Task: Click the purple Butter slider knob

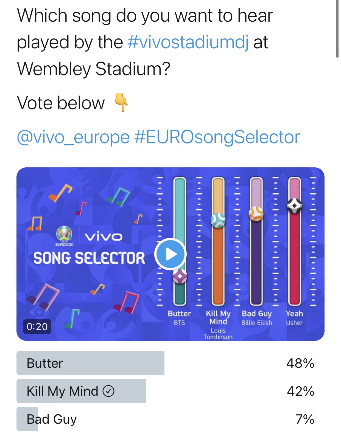Action: 180,276
